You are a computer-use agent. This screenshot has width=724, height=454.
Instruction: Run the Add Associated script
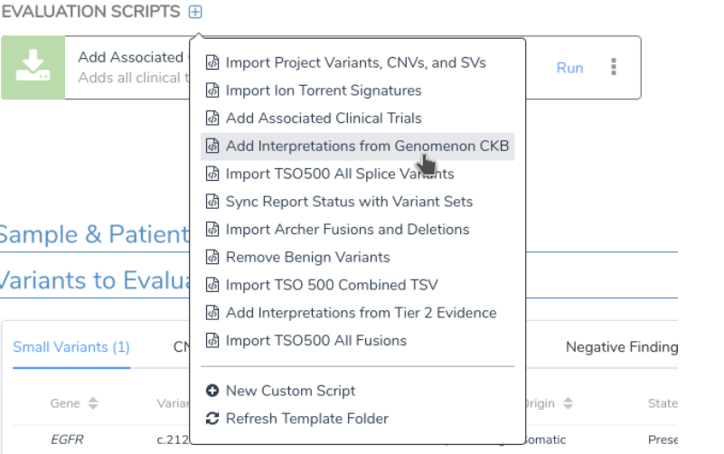(569, 68)
